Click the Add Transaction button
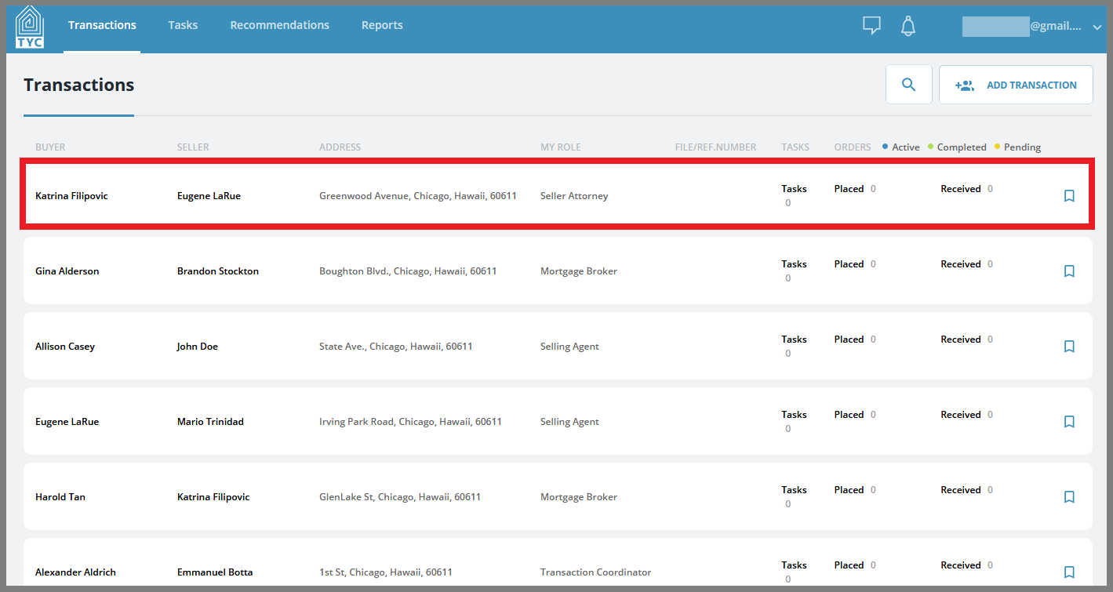 [1016, 85]
